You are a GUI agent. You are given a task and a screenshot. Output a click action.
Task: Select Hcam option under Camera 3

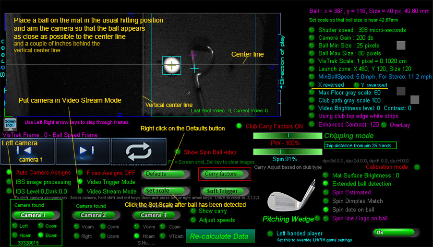(x=136, y=236)
